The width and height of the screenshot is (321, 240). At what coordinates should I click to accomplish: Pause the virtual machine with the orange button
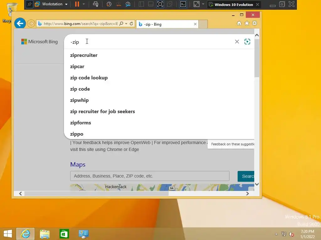[77, 4]
